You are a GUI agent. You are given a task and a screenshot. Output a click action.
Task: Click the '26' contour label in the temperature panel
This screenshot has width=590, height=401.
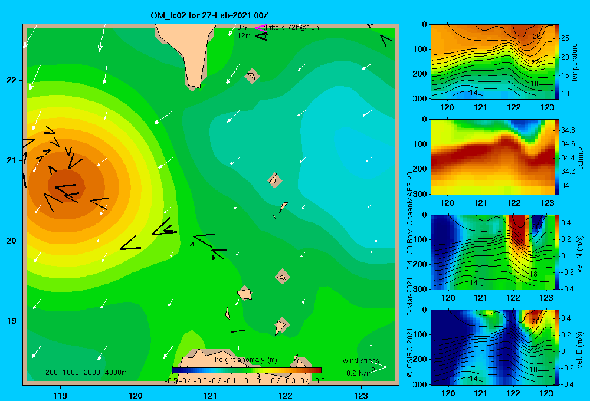[536, 37]
